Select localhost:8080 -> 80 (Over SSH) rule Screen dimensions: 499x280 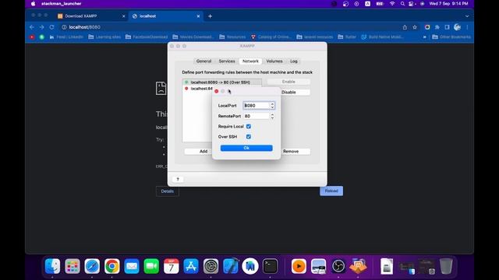point(221,82)
